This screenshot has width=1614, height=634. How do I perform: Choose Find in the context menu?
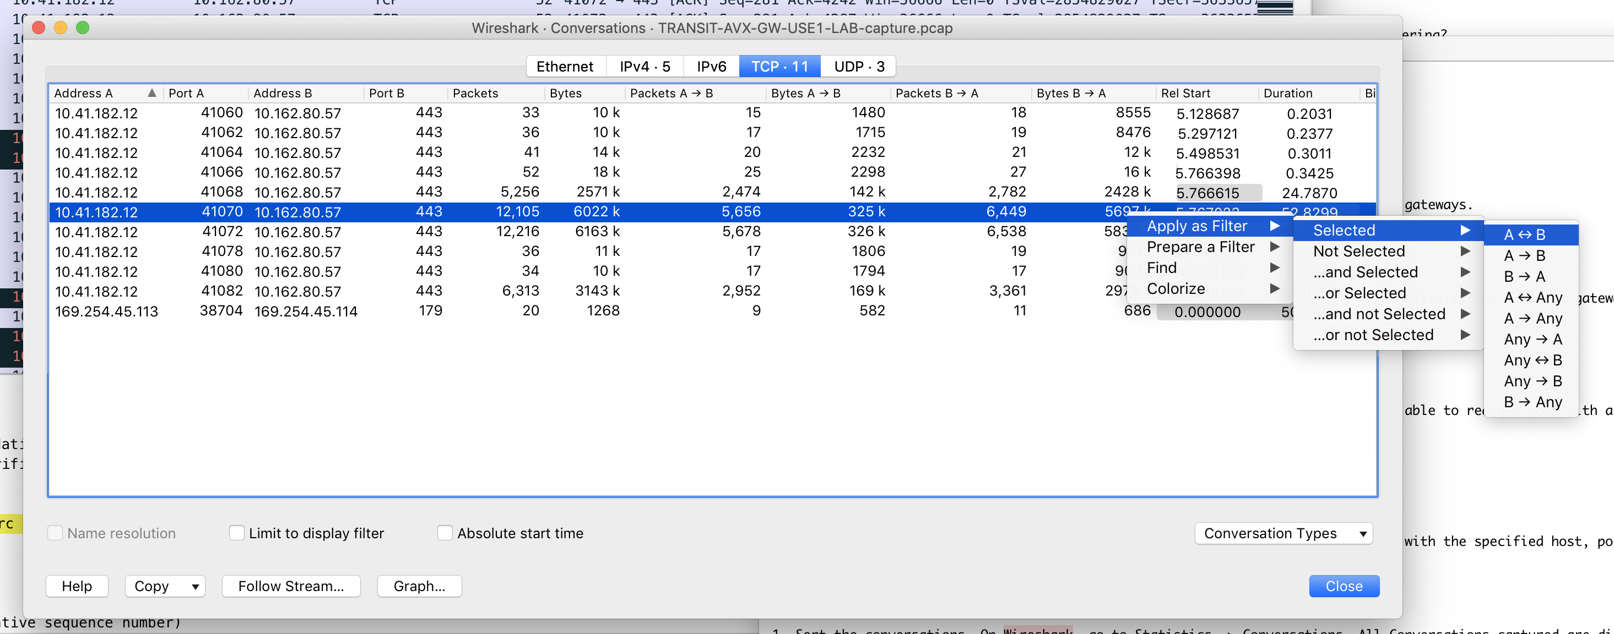[1161, 267]
